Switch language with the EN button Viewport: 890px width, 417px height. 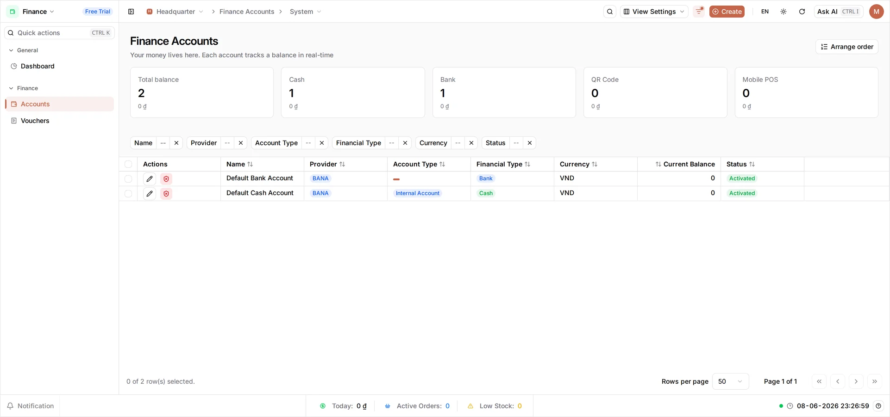(765, 12)
